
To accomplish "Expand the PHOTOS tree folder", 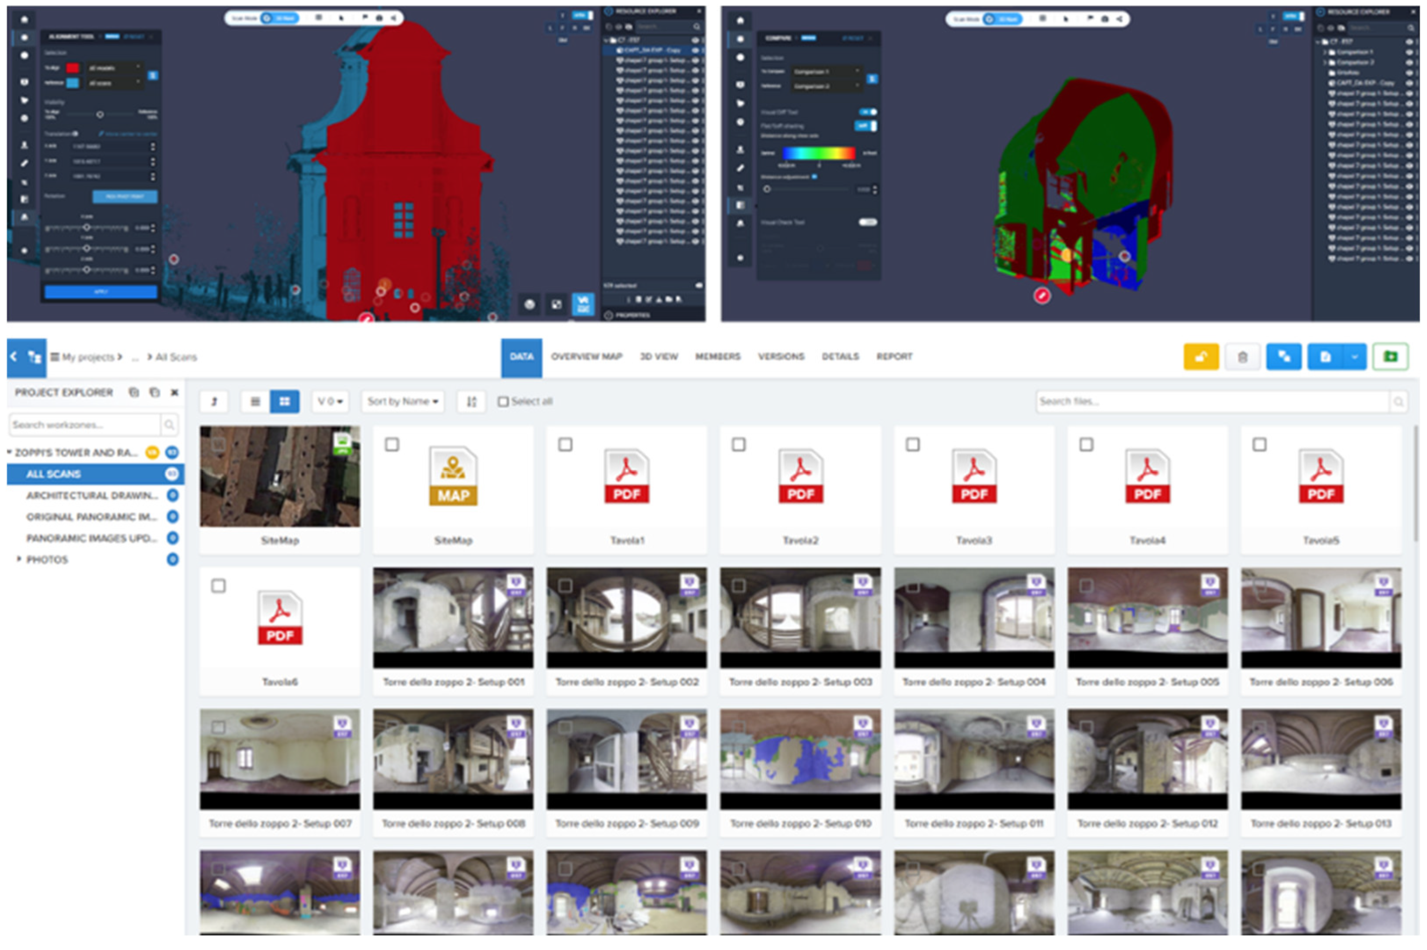I will coord(19,559).
